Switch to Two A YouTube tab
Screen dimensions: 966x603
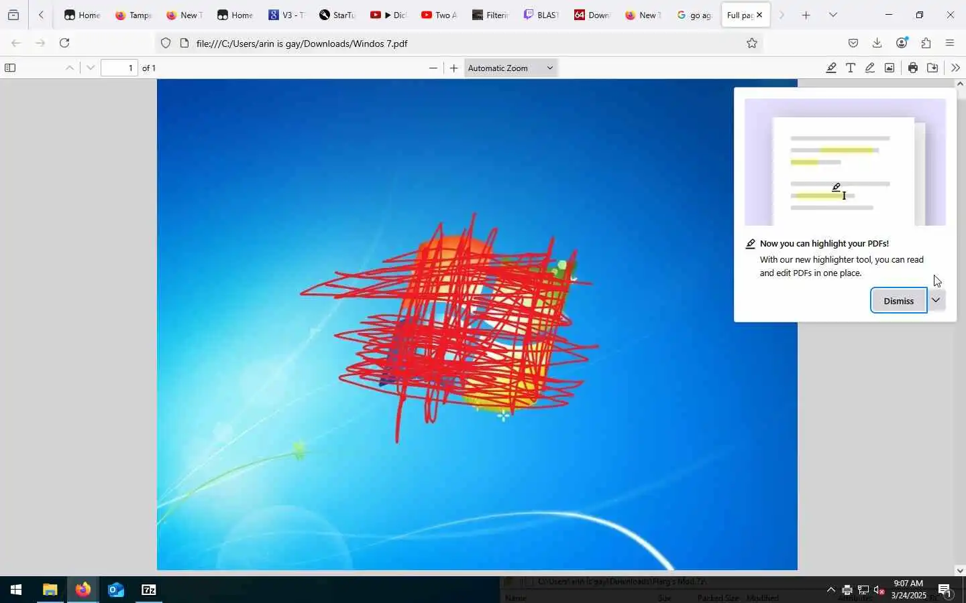[x=439, y=15]
